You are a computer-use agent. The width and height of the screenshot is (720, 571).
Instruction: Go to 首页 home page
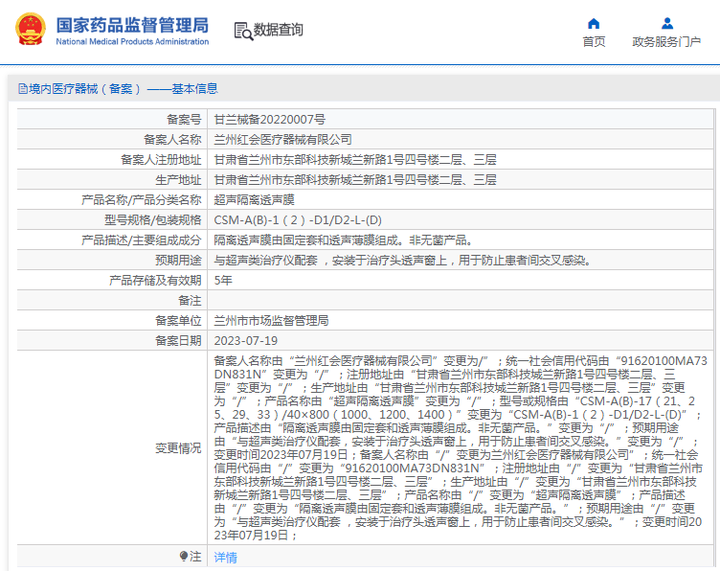(x=594, y=42)
